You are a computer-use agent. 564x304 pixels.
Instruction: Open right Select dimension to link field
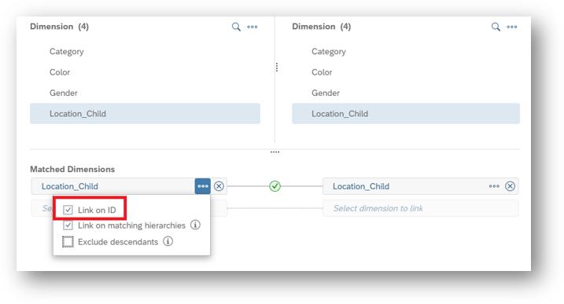tap(421, 208)
